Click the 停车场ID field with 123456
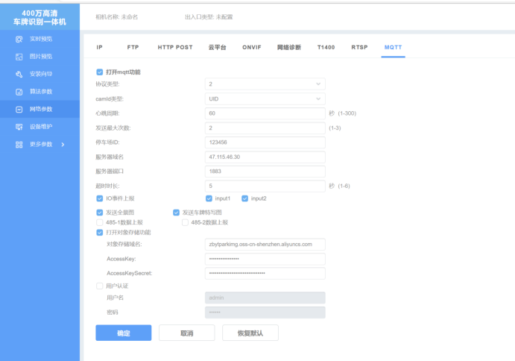 [x=265, y=142]
